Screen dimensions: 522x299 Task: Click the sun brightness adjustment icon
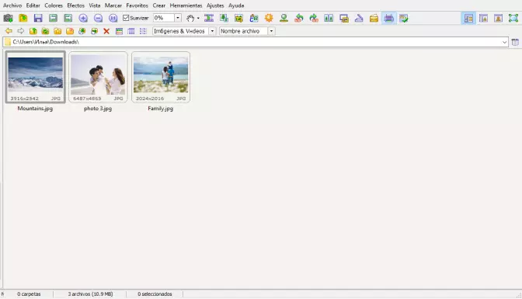tap(269, 18)
